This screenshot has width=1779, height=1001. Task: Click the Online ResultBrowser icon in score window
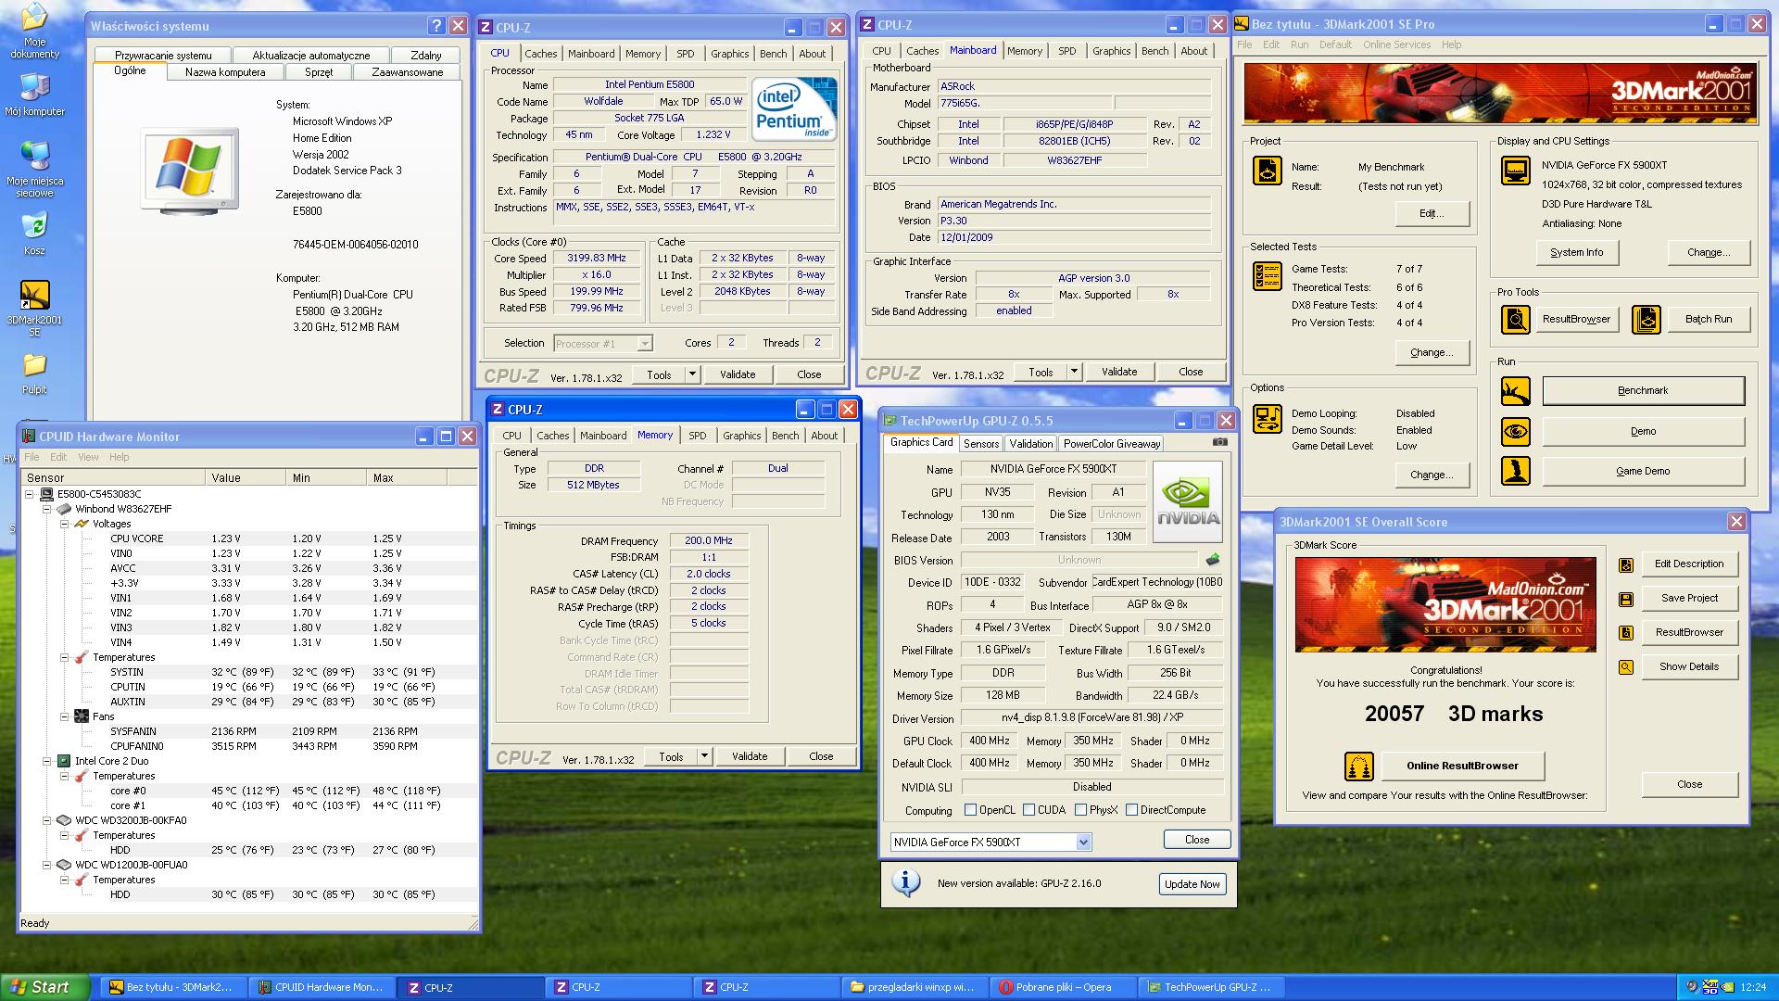[1359, 767]
